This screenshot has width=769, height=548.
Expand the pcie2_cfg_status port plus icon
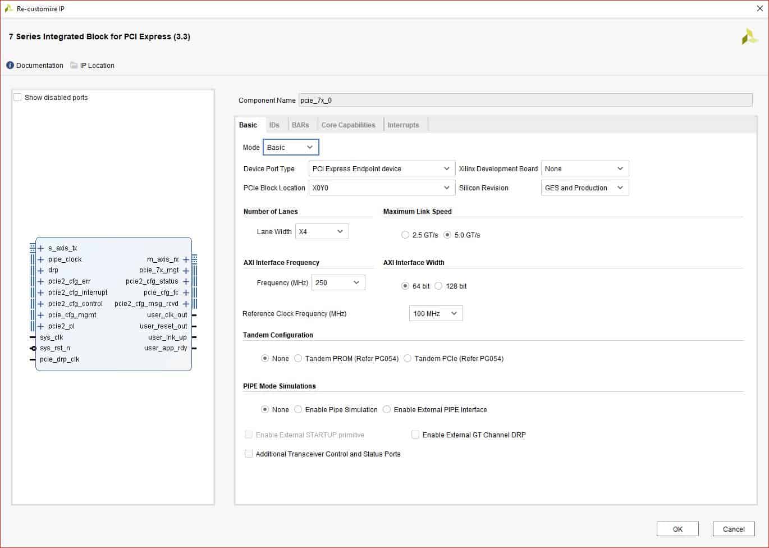tap(186, 281)
